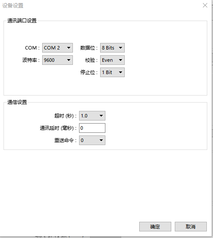Open the COM port dropdown showing COM 2
This screenshot has height=238, width=213.
pos(58,48)
